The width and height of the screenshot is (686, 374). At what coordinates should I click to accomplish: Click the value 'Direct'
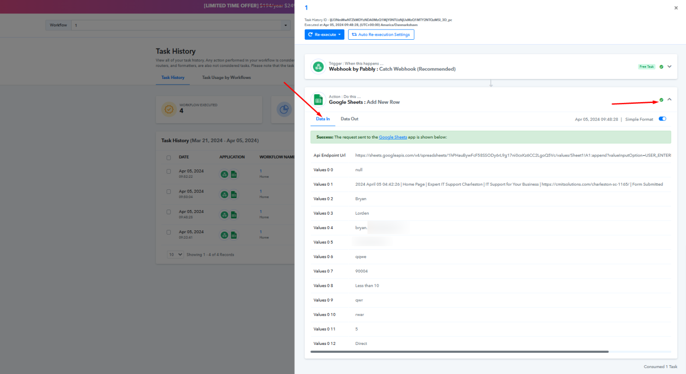coord(361,344)
